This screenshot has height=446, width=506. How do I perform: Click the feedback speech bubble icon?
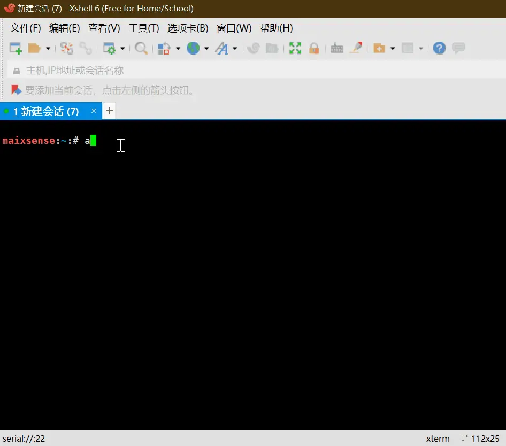point(458,48)
